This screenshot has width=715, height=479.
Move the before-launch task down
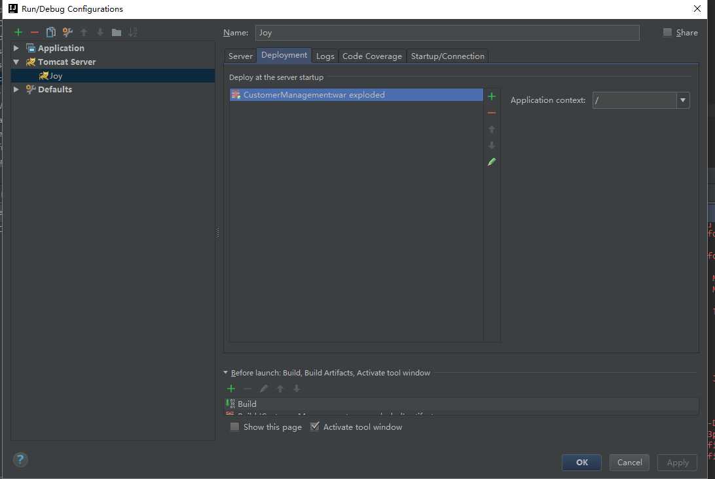[297, 389]
